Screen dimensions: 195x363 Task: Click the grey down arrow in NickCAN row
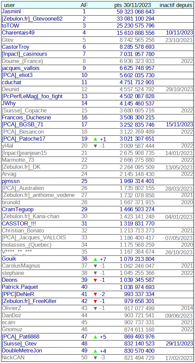point(95,358)
